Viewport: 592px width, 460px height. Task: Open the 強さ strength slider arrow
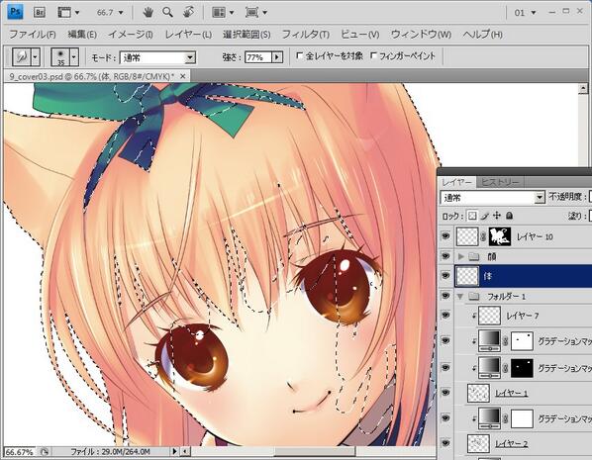click(277, 57)
